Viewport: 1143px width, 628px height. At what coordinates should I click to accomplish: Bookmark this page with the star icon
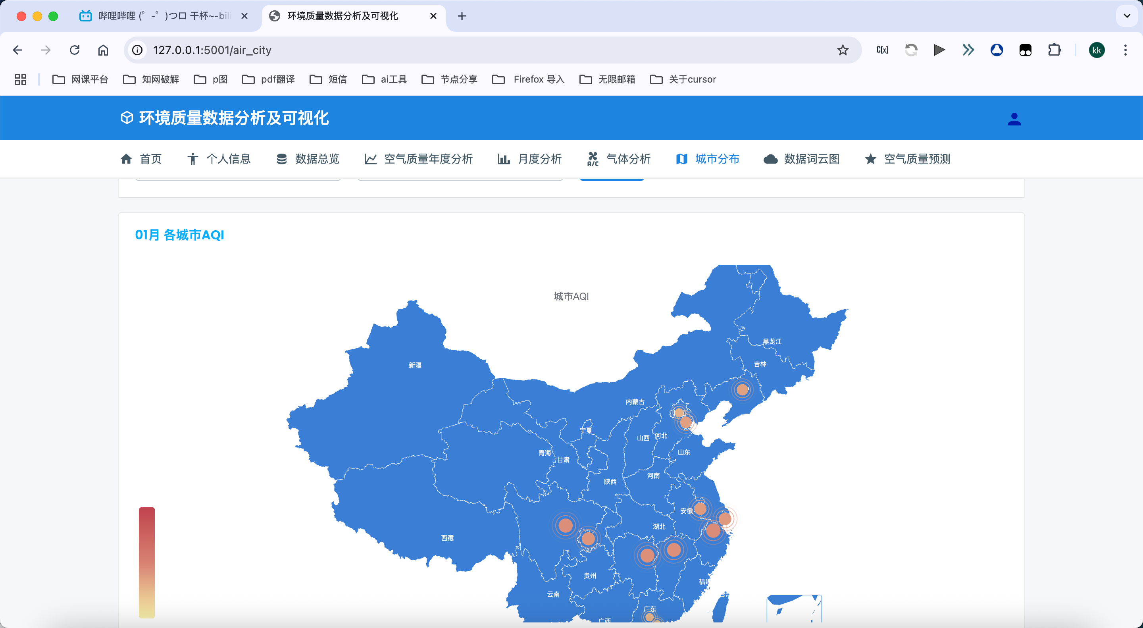tap(843, 50)
